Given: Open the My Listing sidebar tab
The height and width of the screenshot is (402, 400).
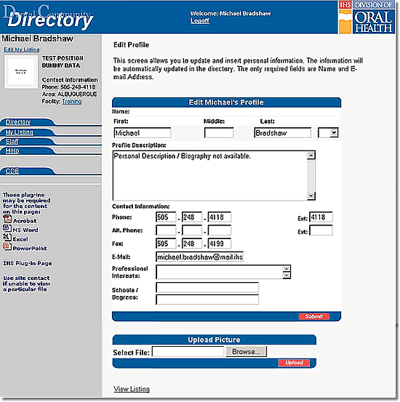Looking at the screenshot, I should (20, 132).
